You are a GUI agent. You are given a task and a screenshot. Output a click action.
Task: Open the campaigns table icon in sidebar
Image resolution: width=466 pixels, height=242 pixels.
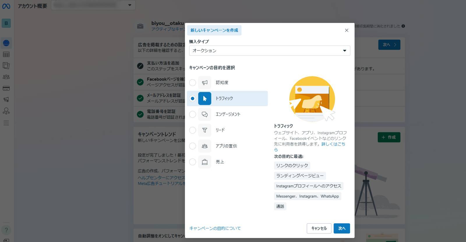(x=6, y=55)
